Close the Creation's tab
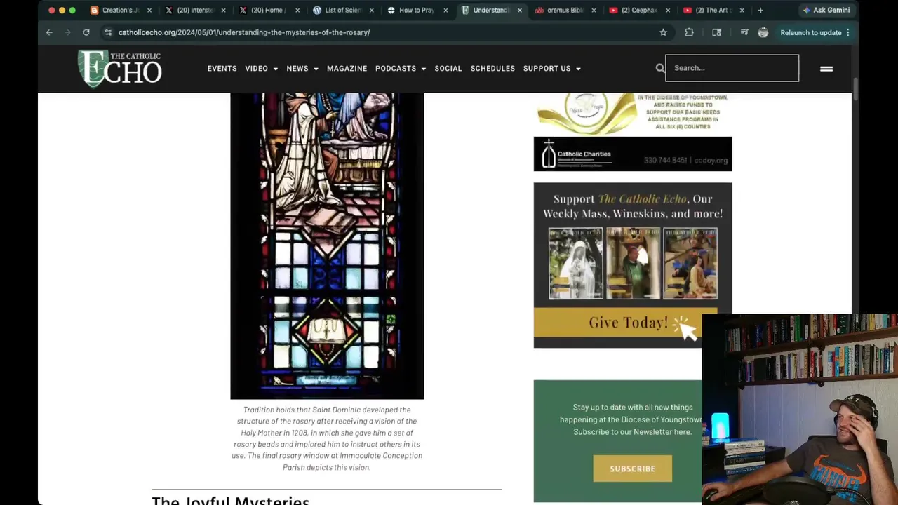The height and width of the screenshot is (505, 898). pos(149,11)
